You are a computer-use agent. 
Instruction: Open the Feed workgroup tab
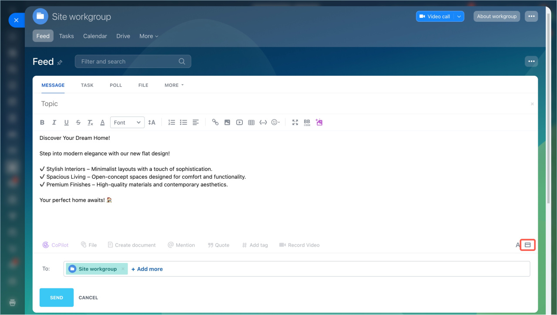click(x=43, y=36)
